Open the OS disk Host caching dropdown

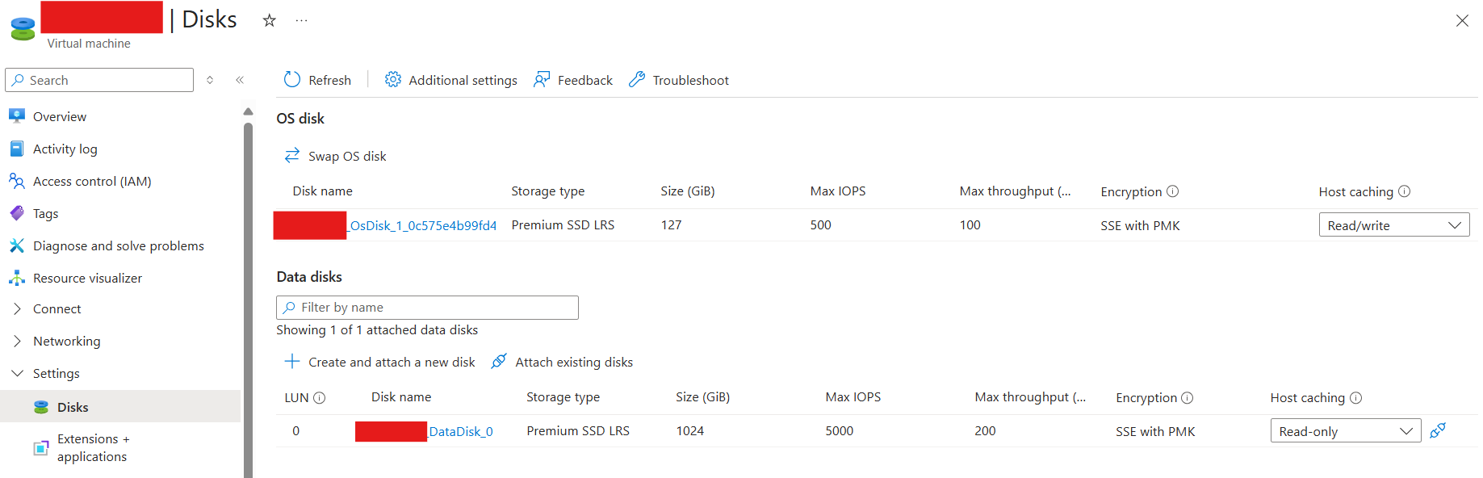(1393, 225)
